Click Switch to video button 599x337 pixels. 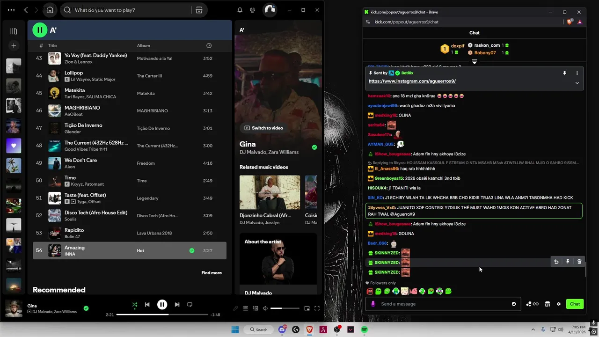263,128
